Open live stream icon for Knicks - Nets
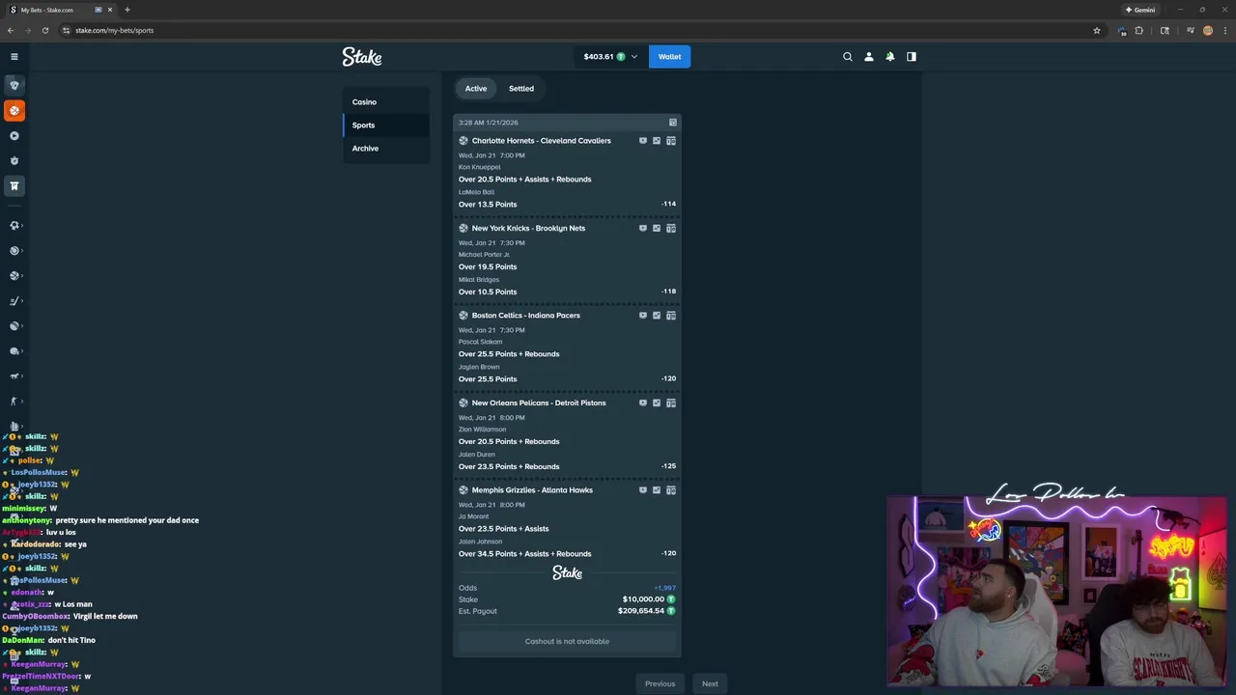The width and height of the screenshot is (1236, 695). point(643,228)
